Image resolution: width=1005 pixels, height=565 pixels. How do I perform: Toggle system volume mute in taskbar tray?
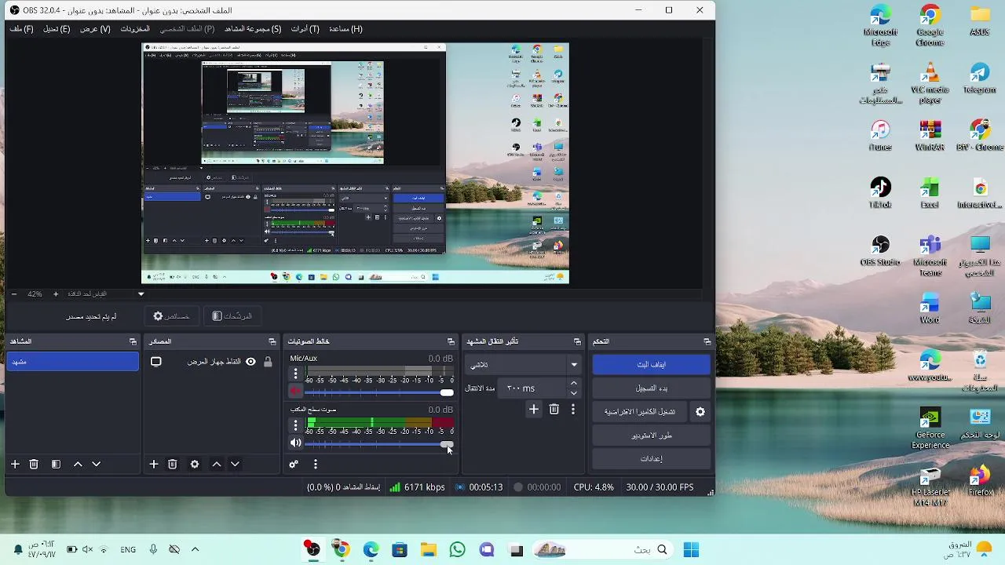[87, 550]
